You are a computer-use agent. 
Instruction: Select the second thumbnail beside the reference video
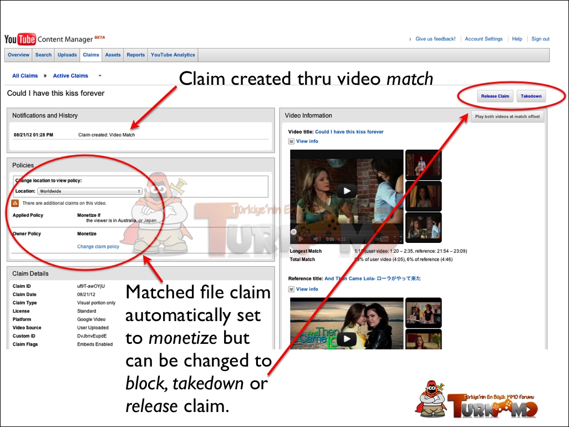pos(423,339)
